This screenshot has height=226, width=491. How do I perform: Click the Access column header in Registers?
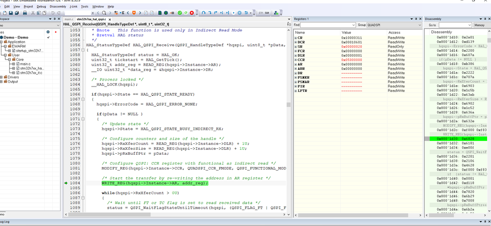[404, 32]
